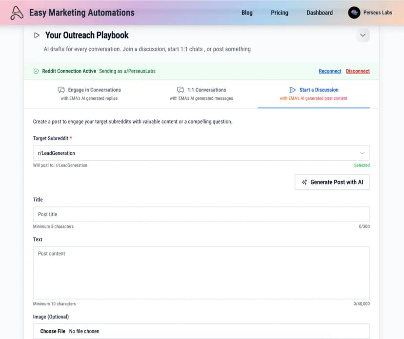404x339 pixels.
Task: Click the '0/300' title character counter
Action: point(364,226)
